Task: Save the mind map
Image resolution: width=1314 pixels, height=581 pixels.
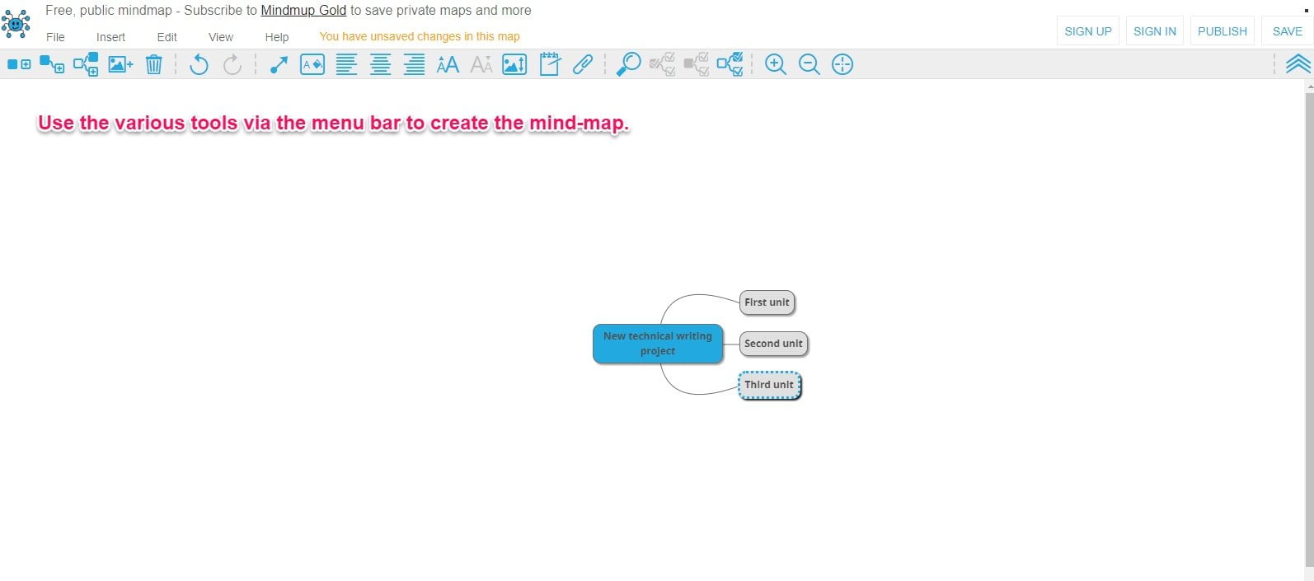Action: click(1288, 31)
